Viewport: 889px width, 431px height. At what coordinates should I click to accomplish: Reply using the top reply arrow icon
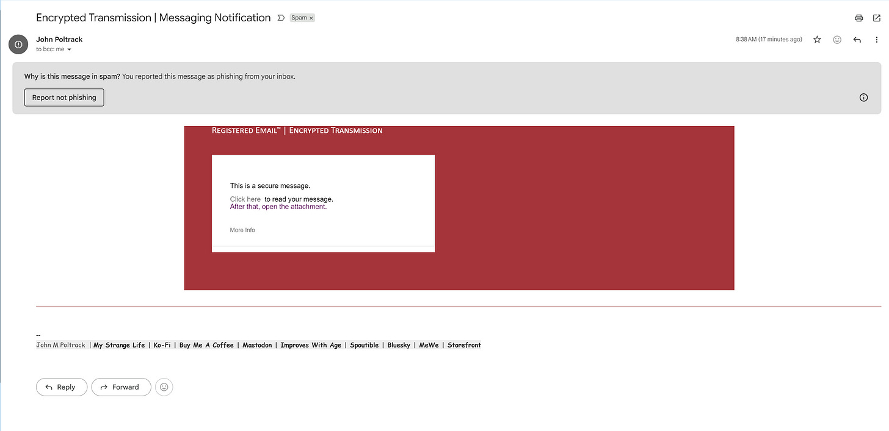pyautogui.click(x=857, y=39)
